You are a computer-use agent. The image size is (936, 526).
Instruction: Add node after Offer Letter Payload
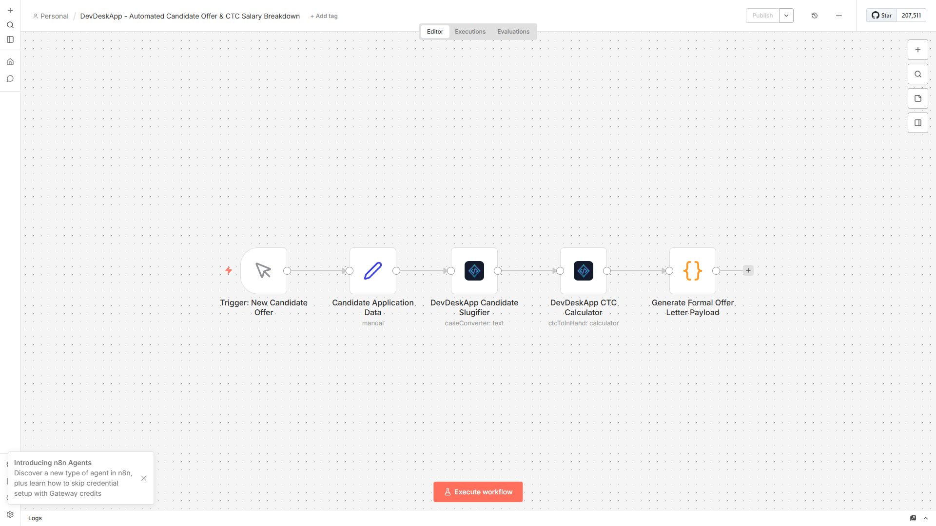point(748,270)
